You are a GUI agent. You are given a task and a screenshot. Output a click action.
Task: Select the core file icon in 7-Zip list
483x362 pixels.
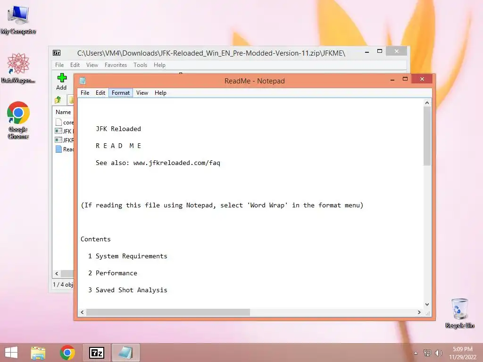pos(58,122)
